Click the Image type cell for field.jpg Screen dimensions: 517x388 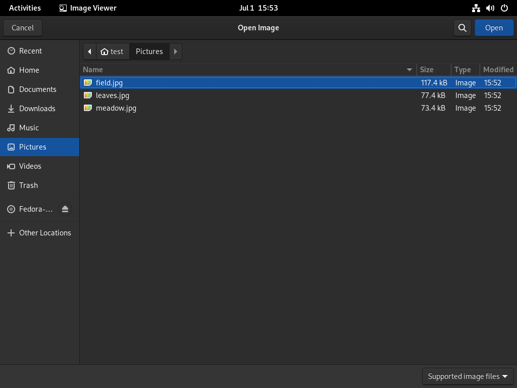click(466, 83)
